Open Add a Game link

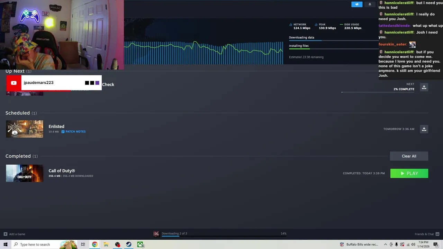pyautogui.click(x=17, y=234)
